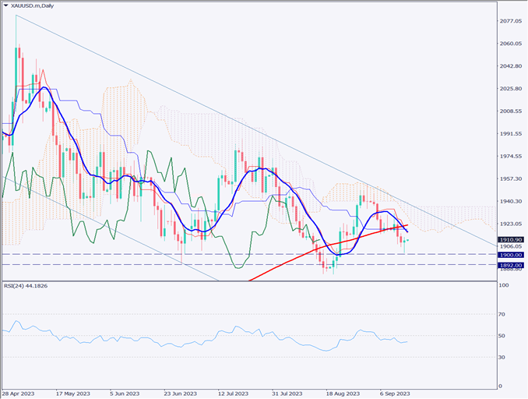This screenshot has width=528, height=399.
Task: Click the 1991.95 price axis label
Action: (511, 134)
